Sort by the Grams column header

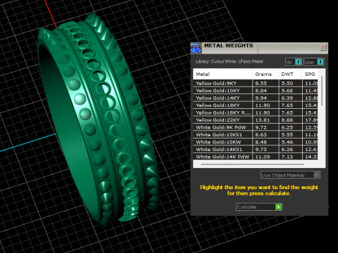click(265, 74)
